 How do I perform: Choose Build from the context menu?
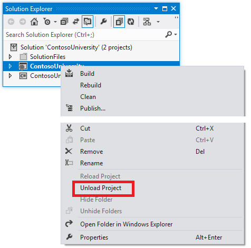pyautogui.click(x=87, y=74)
